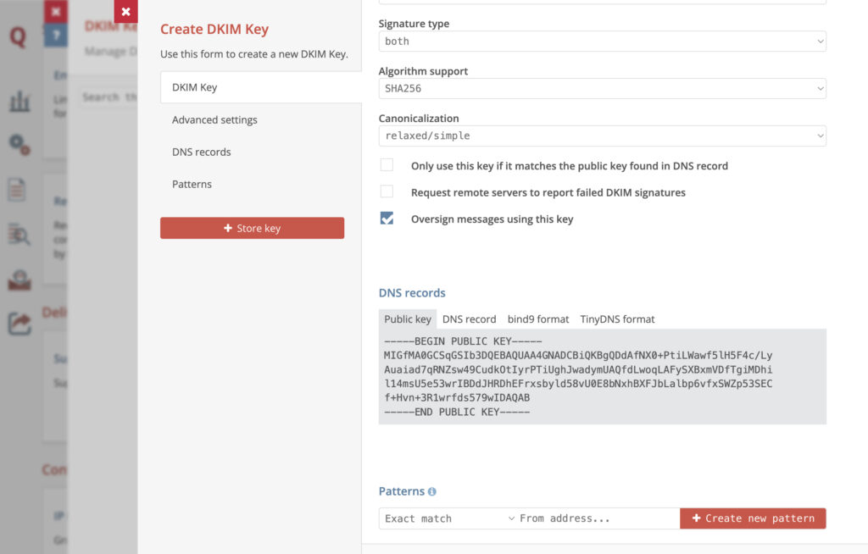This screenshot has height=554, width=868.
Task: Click the blue help question mark icon
Action: 56,35
